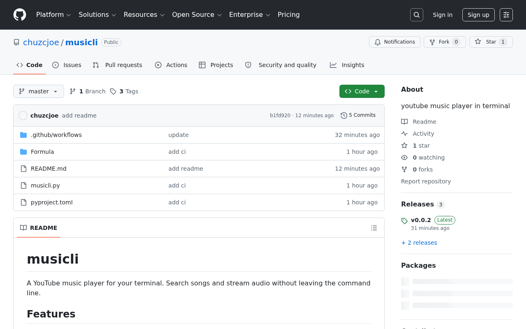The width and height of the screenshot is (526, 329).
Task: Click the branch icon next to 1 Branch
Action: coord(73,91)
